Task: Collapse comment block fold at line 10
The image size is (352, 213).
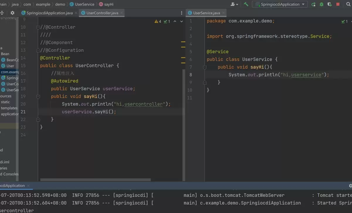Action: 38,27
